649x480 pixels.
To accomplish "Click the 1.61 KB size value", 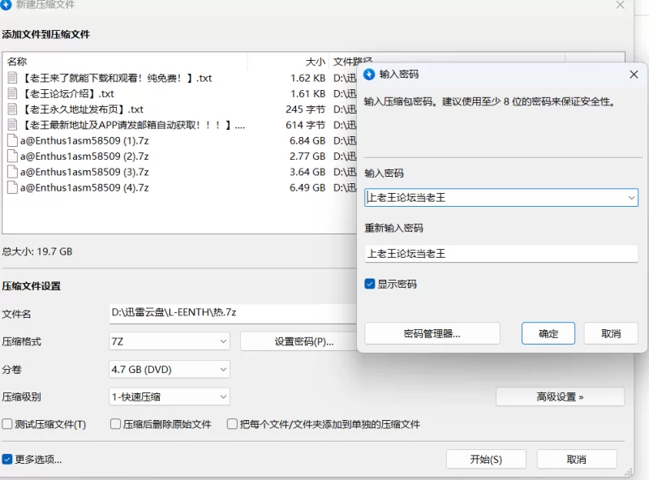I will coord(307,93).
